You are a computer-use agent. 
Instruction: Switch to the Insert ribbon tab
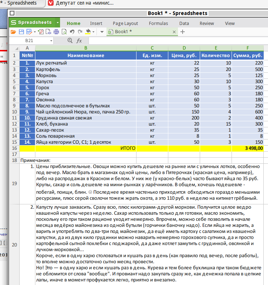[x=96, y=24]
